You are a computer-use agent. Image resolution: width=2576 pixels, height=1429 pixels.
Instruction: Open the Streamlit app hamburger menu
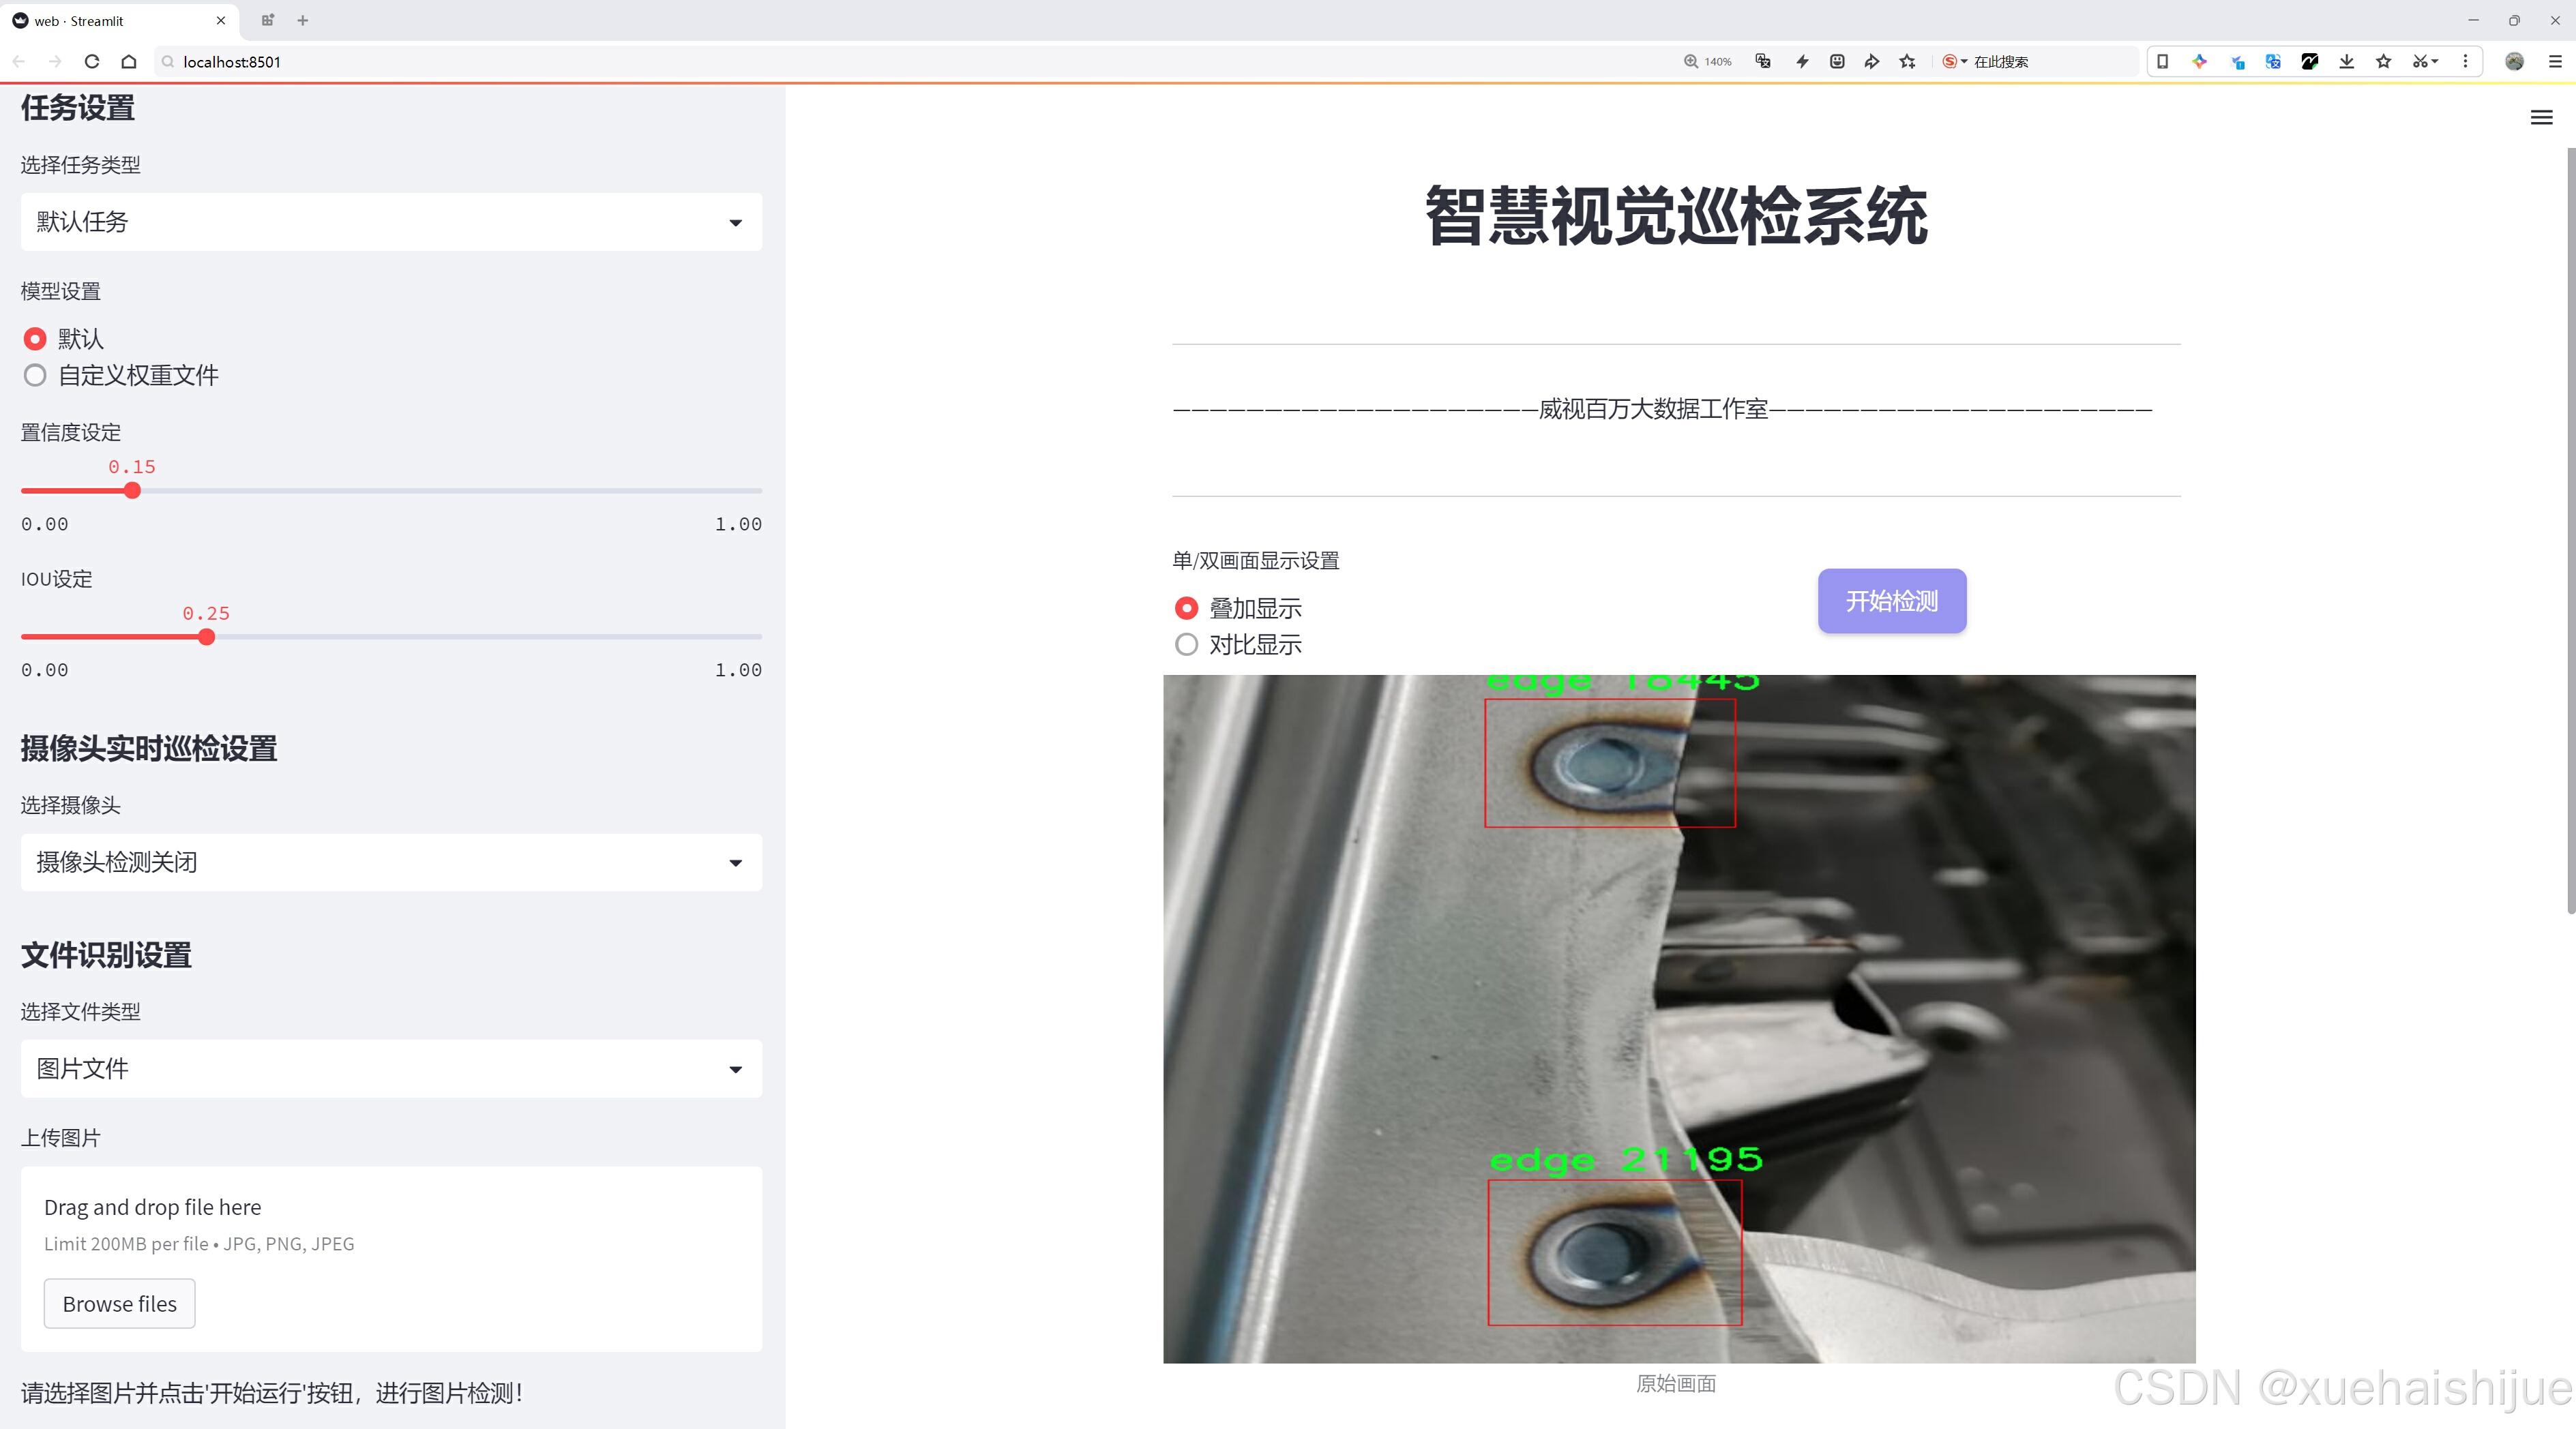(x=2541, y=118)
